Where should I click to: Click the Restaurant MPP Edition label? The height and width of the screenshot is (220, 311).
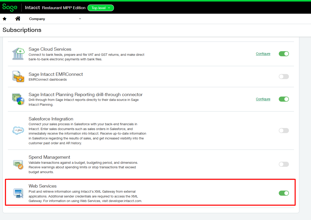click(x=64, y=8)
